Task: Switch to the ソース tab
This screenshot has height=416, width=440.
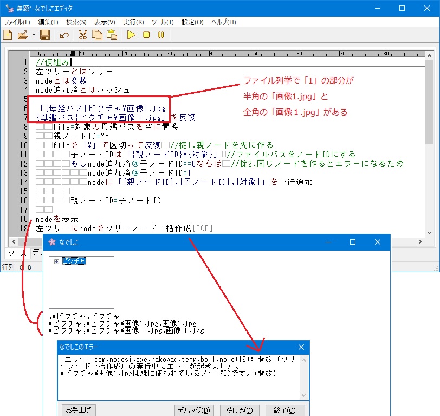Action: pos(17,253)
